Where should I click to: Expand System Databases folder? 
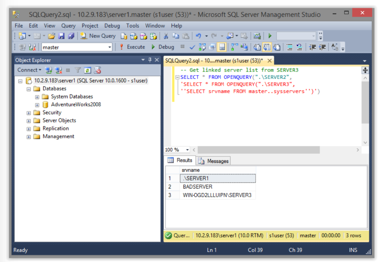point(37,97)
